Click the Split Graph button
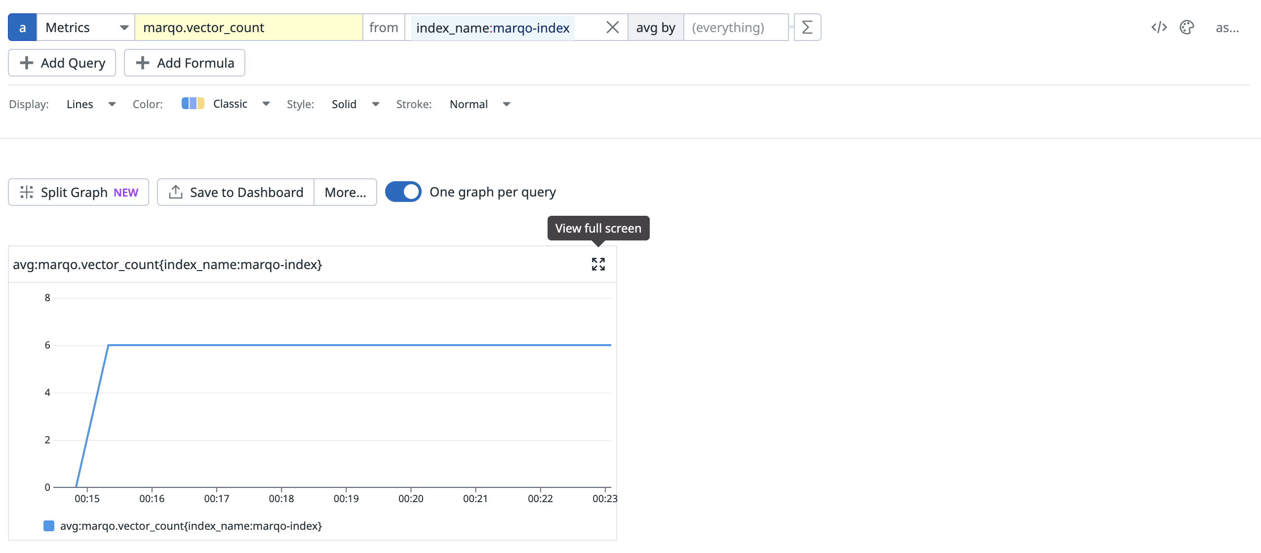 (79, 192)
